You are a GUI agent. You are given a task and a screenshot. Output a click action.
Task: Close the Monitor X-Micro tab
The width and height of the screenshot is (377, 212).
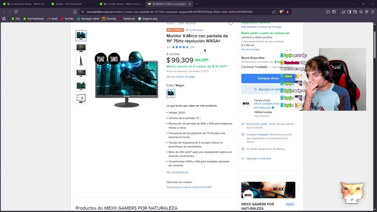point(190,4)
